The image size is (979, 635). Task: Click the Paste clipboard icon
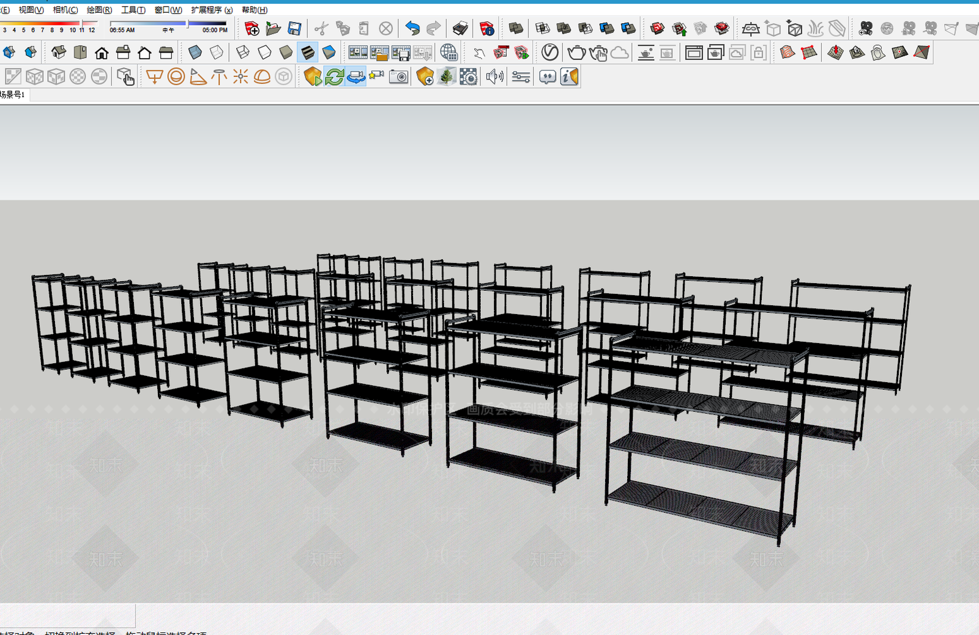[364, 28]
